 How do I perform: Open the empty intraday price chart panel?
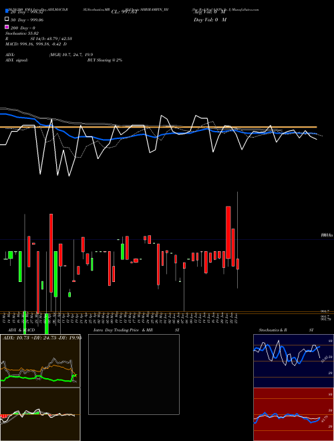click(134, 374)
